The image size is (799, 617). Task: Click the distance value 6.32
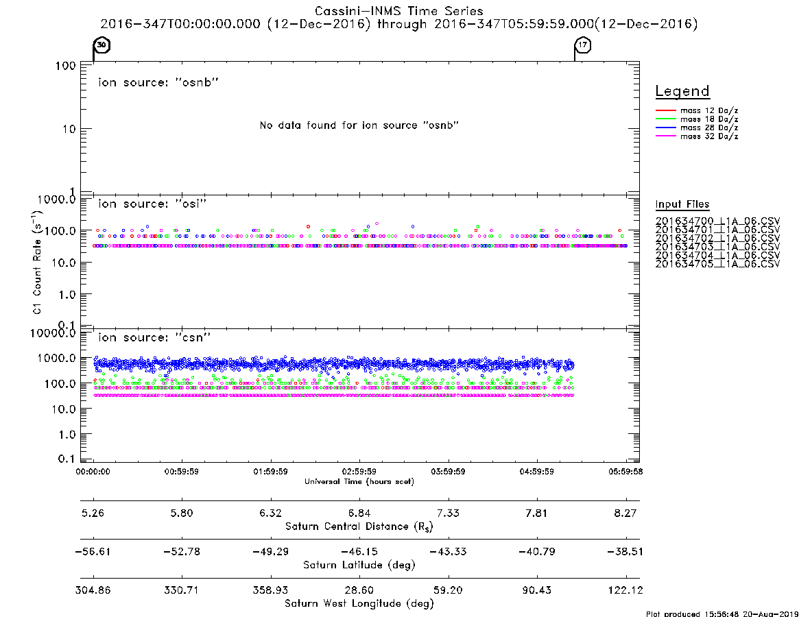(271, 513)
